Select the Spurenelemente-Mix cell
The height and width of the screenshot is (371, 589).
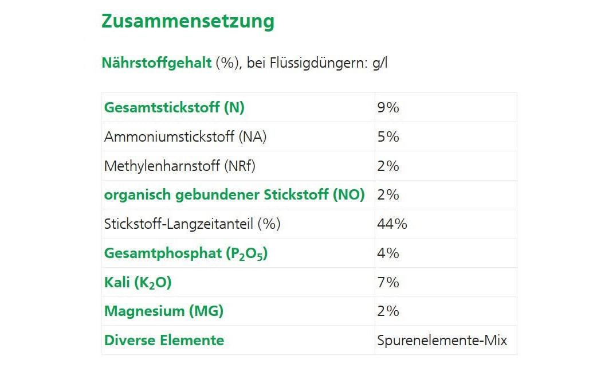pyautogui.click(x=442, y=340)
